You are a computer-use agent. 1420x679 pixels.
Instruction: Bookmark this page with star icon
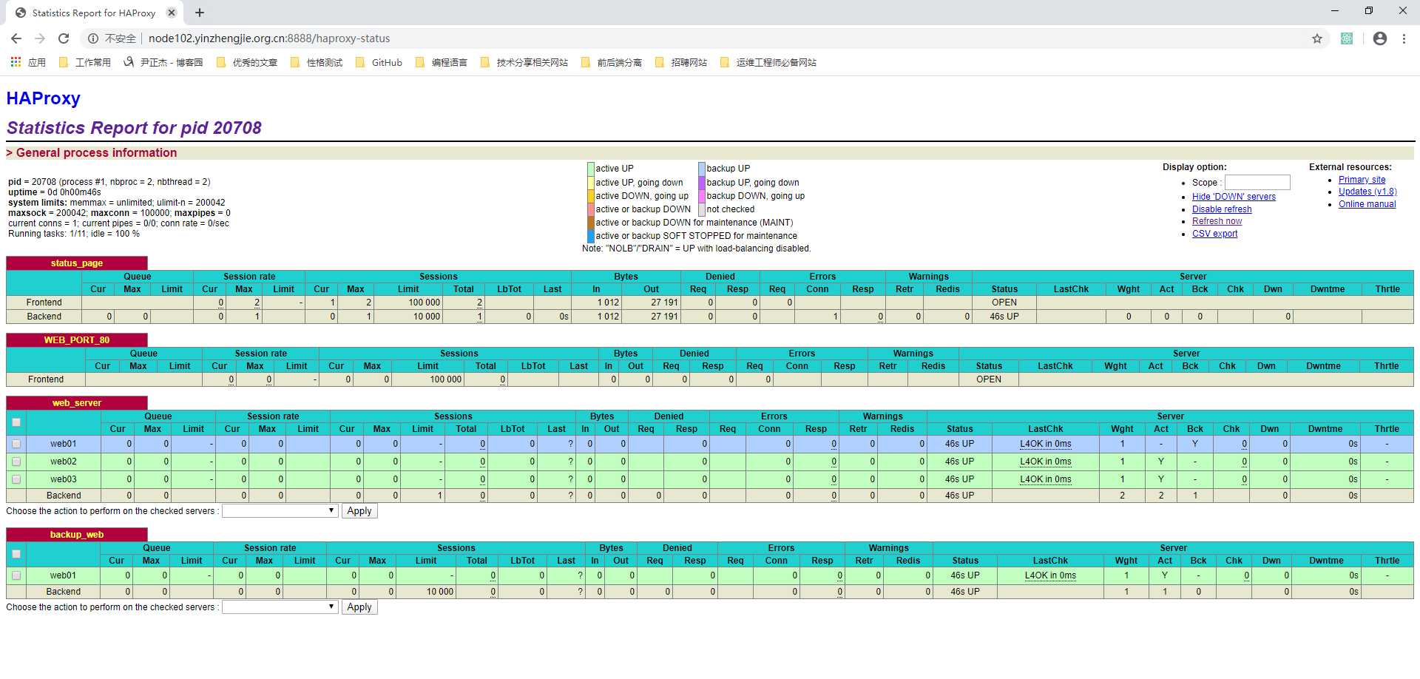[x=1317, y=38]
